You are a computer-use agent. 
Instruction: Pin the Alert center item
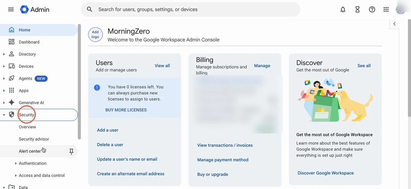tap(71, 151)
